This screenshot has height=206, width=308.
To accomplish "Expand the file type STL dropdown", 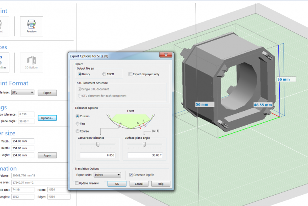I will tap(23, 92).
